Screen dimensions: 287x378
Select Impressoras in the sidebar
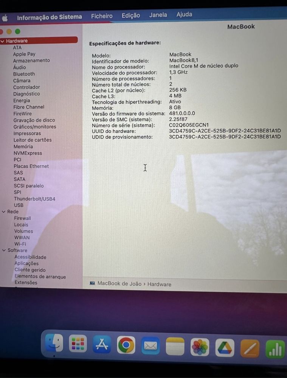coord(27,133)
